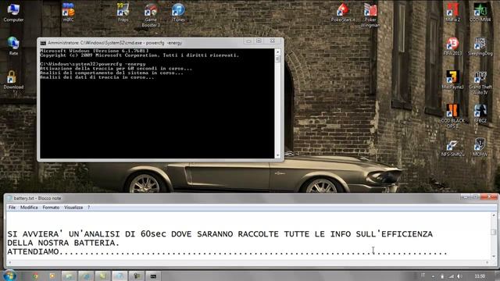
Task: Maximize the cmd Amministratore window
Action: (259, 41)
